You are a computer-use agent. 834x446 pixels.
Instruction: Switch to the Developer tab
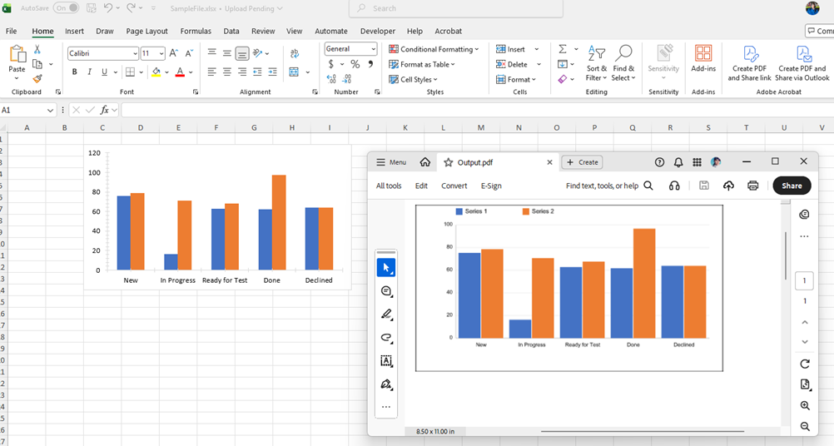[378, 32]
